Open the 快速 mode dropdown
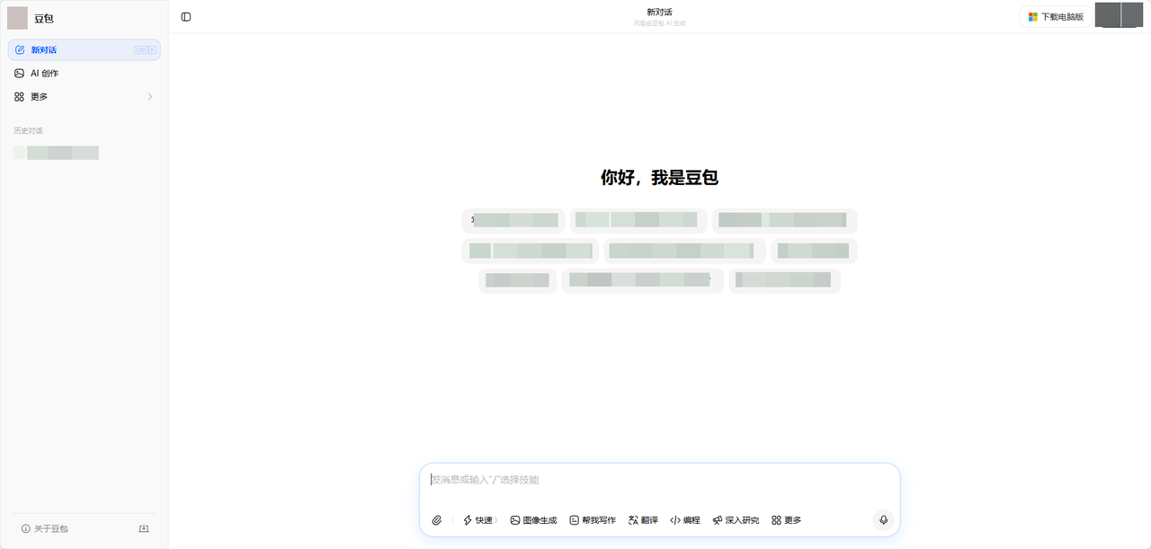The height and width of the screenshot is (549, 1151). (x=480, y=520)
